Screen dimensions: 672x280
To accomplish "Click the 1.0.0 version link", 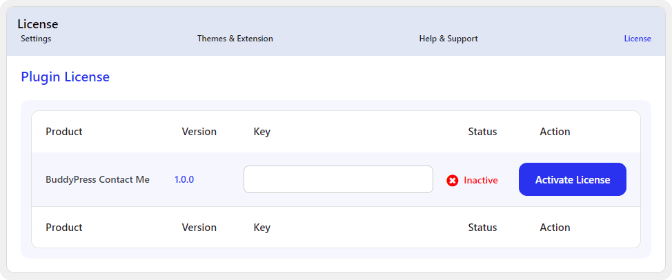I will click(x=184, y=179).
